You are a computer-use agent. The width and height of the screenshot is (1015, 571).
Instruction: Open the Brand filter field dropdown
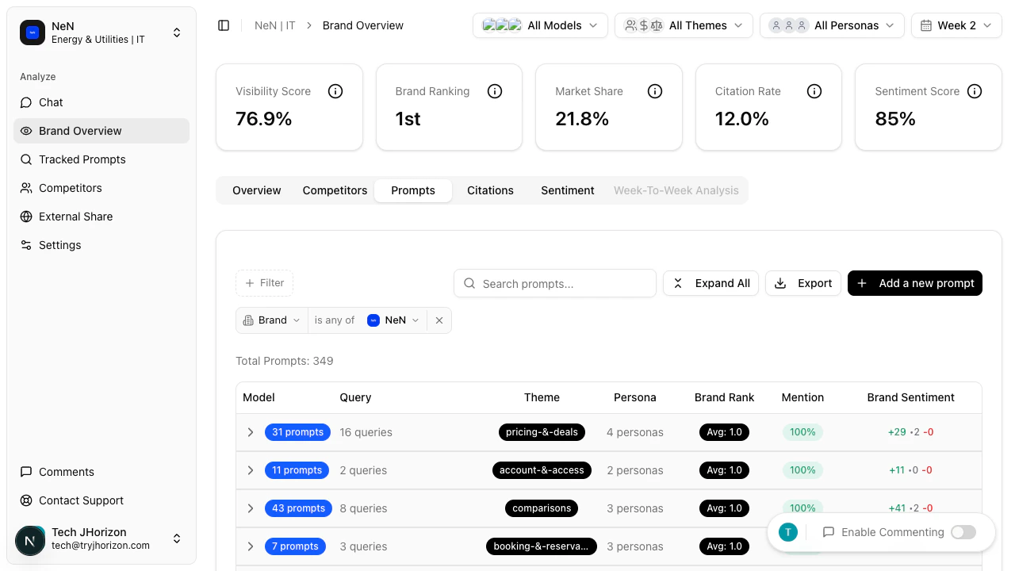click(272, 320)
